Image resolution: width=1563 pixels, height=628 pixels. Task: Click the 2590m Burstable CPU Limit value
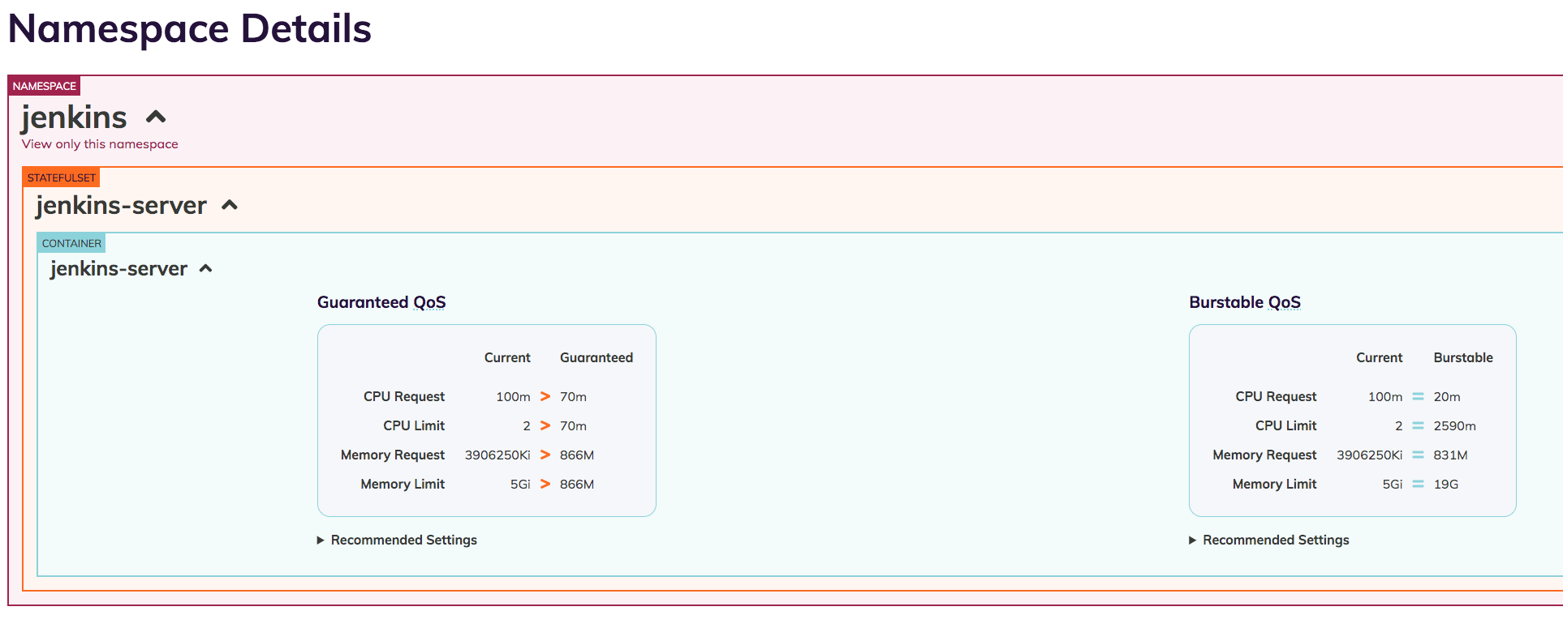pos(1454,425)
